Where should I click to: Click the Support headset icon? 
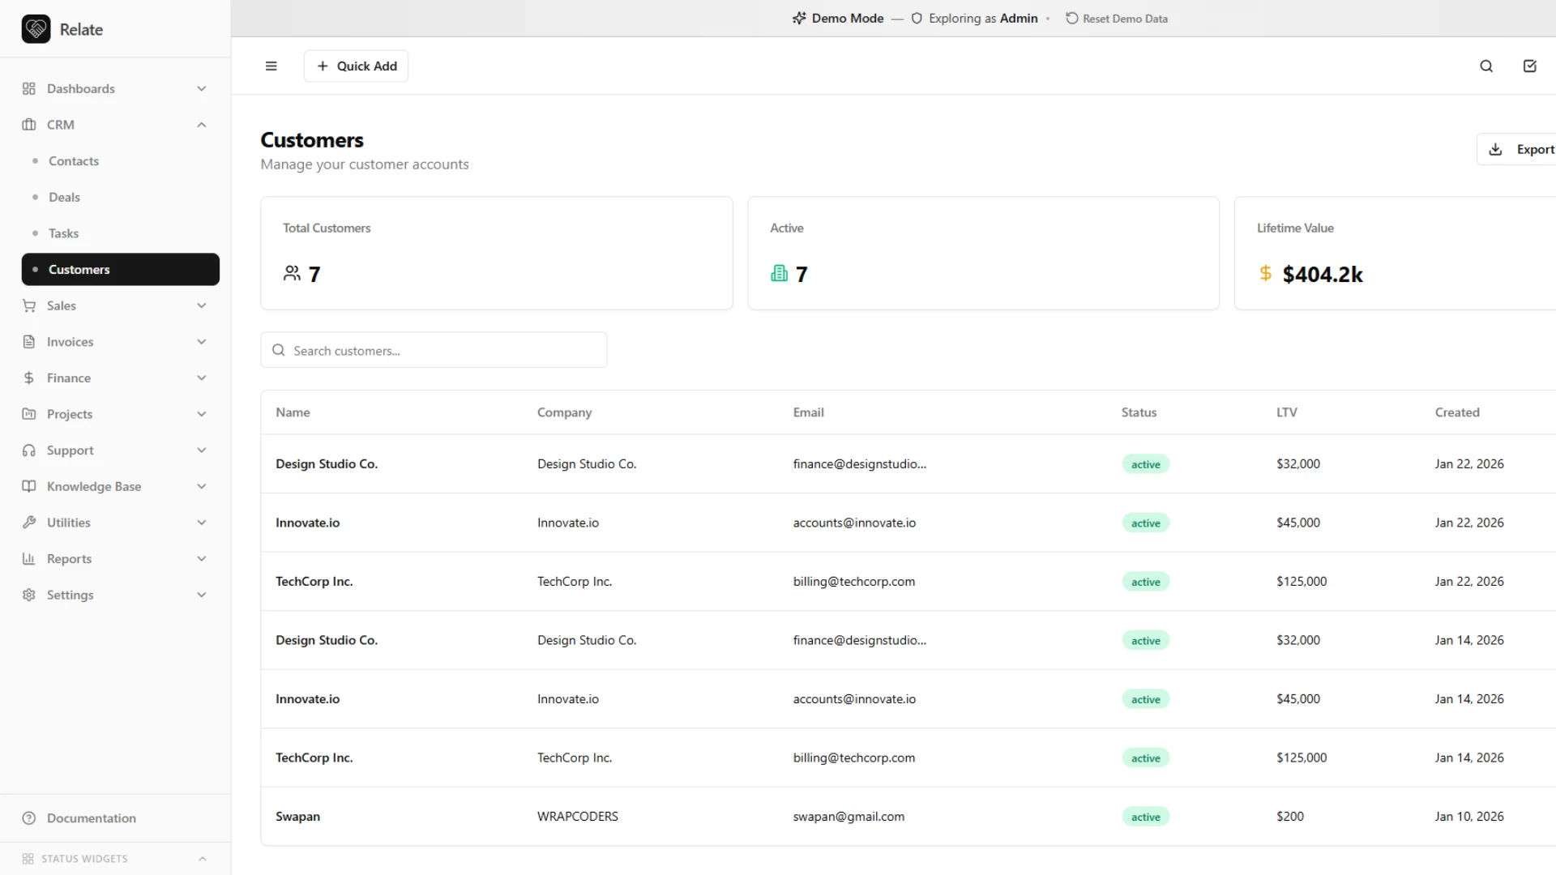pos(29,450)
